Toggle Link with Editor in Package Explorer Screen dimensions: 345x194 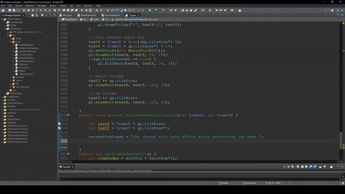(37, 15)
